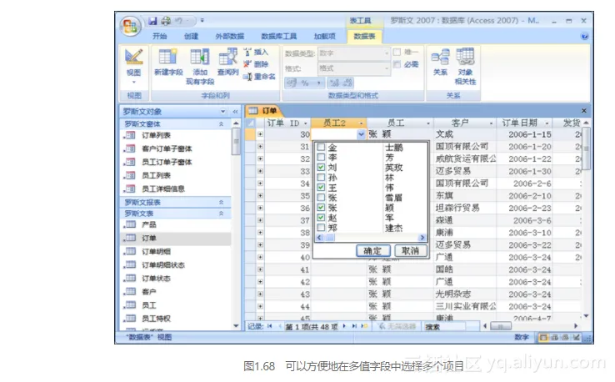Switch to 外部数据 ribbon tab
Viewport: 615px width, 382px height.
(x=229, y=36)
